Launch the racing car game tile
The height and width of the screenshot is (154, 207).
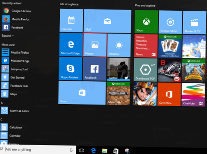(170, 70)
